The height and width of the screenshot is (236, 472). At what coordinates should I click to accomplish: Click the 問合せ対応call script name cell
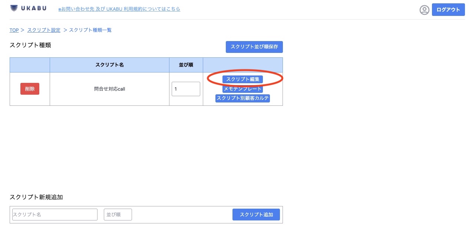[109, 89]
